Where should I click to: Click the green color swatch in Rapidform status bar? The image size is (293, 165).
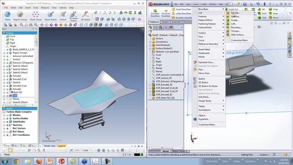[x=142, y=155]
